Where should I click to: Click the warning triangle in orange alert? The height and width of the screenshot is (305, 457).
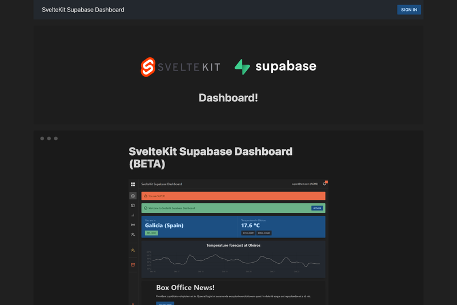click(x=146, y=196)
